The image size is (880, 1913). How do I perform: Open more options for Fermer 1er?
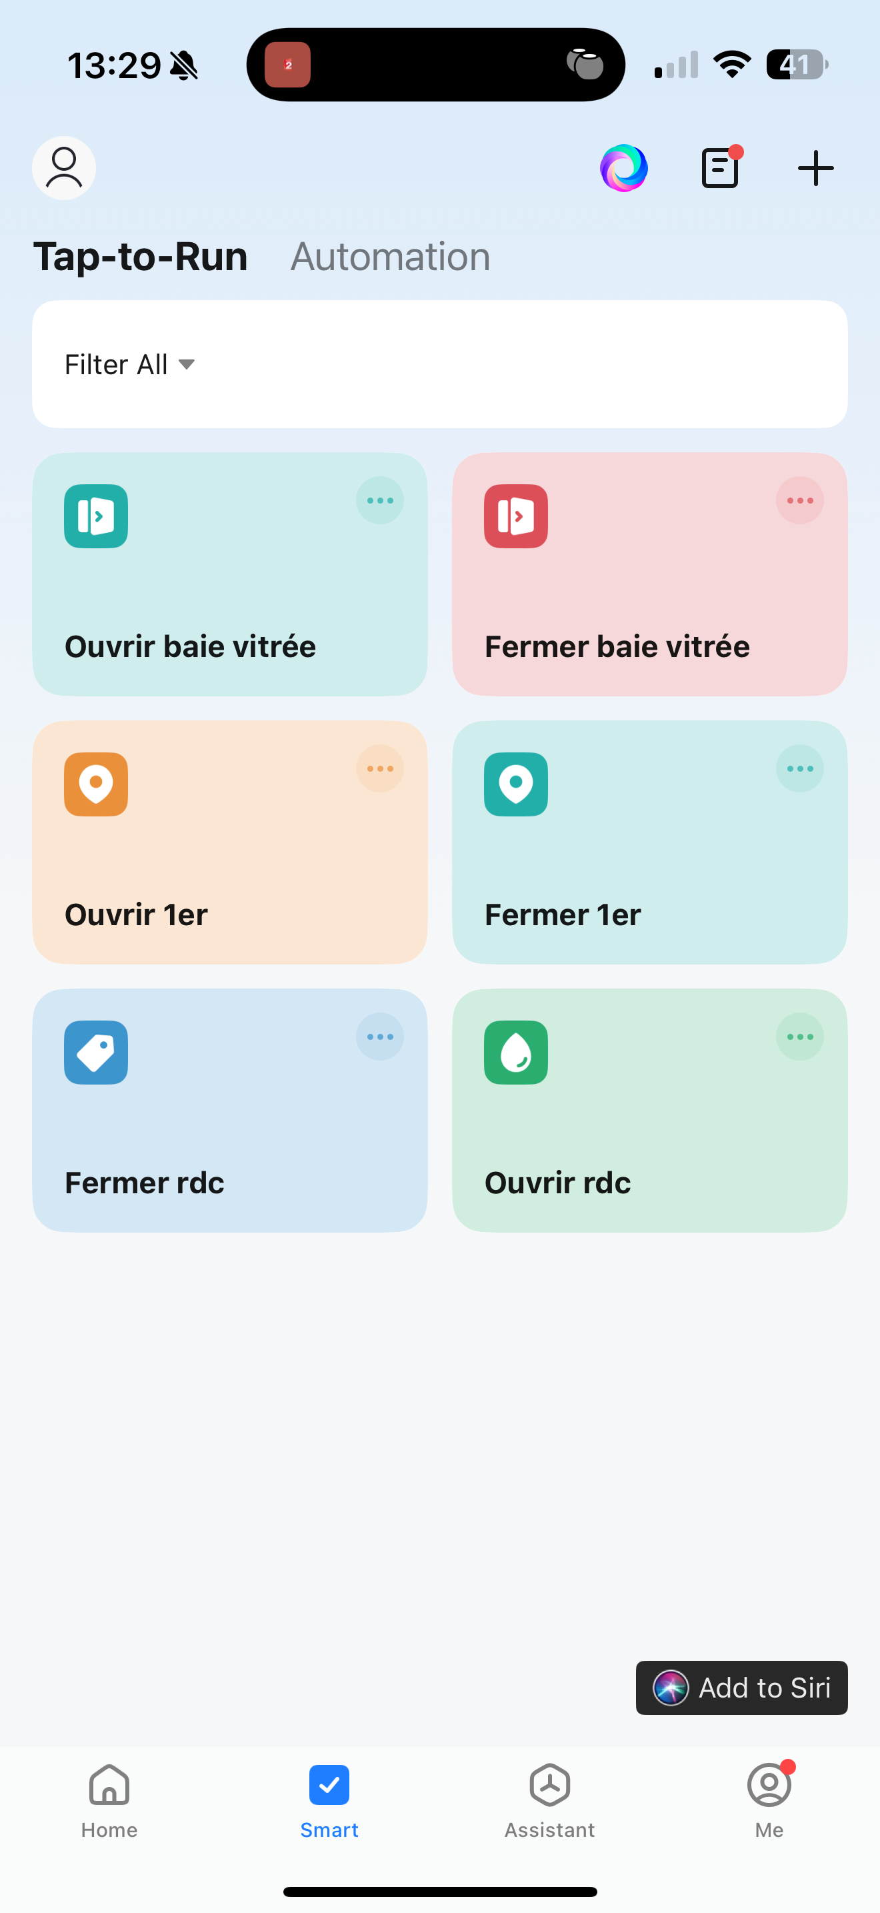(800, 768)
